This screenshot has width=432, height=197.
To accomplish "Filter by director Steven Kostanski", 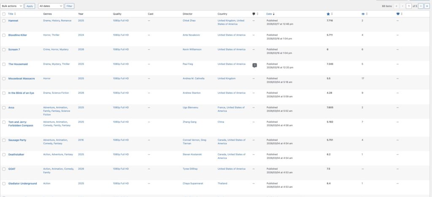I will point(192,155).
